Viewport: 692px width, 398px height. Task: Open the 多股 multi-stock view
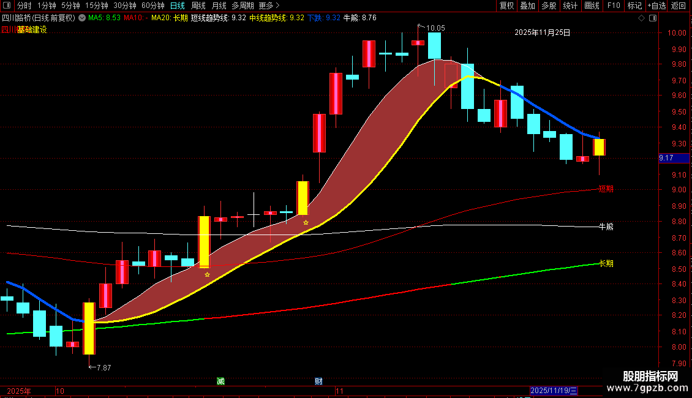click(x=549, y=6)
